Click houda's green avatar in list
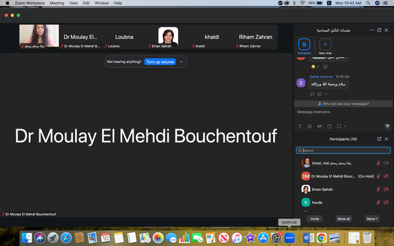394x246 pixels. (x=305, y=202)
